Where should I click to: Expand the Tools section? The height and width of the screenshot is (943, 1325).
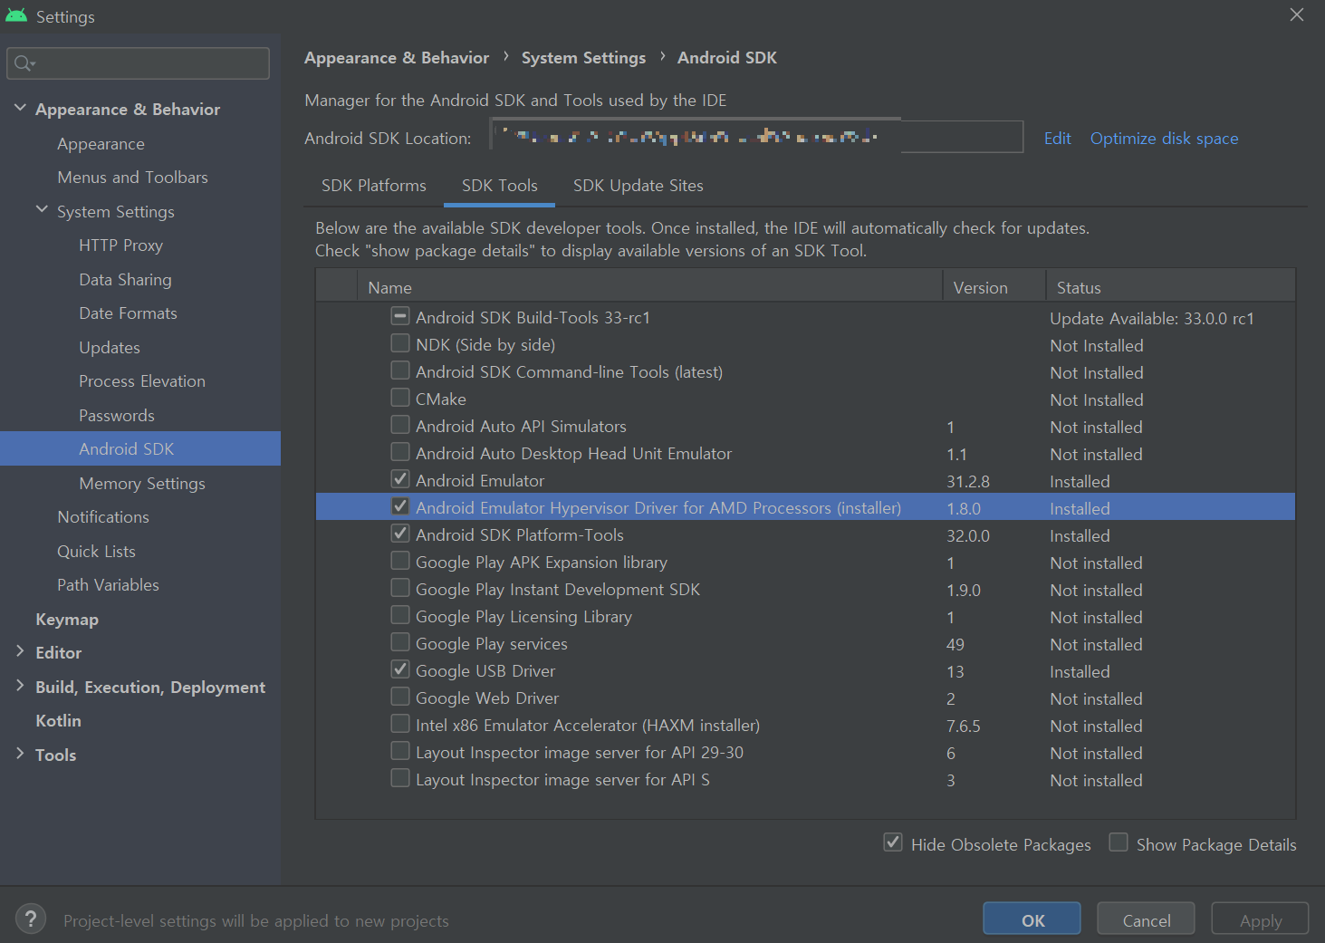click(20, 754)
